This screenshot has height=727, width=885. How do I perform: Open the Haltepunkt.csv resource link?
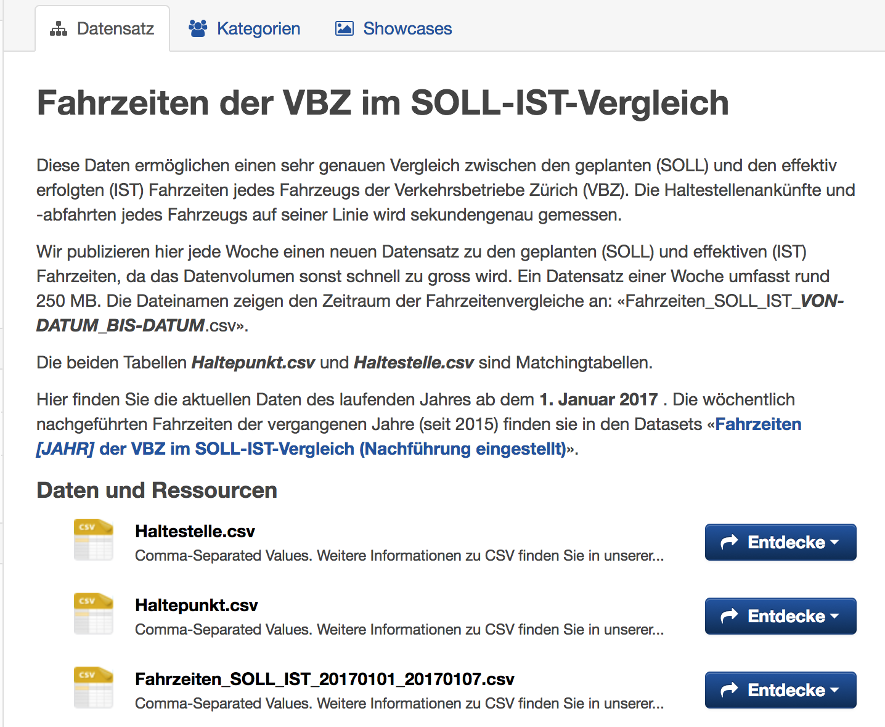pyautogui.click(x=196, y=605)
